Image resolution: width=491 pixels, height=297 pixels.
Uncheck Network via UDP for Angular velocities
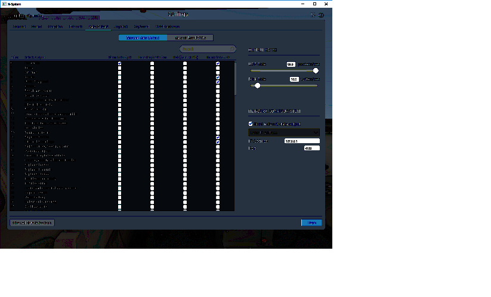coord(218,137)
